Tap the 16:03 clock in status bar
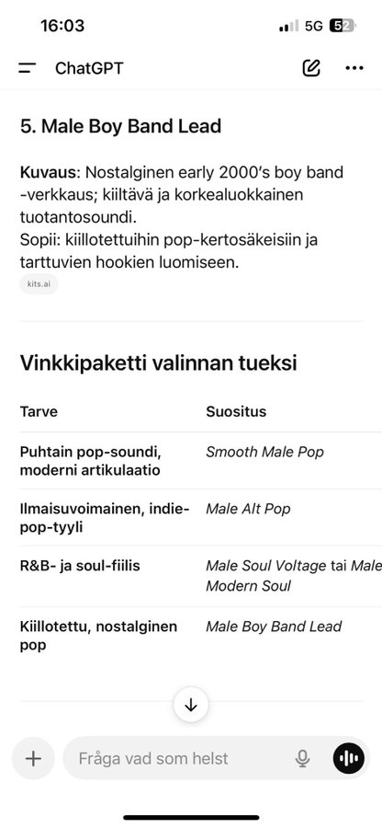The width and height of the screenshot is (382, 828). 62,26
